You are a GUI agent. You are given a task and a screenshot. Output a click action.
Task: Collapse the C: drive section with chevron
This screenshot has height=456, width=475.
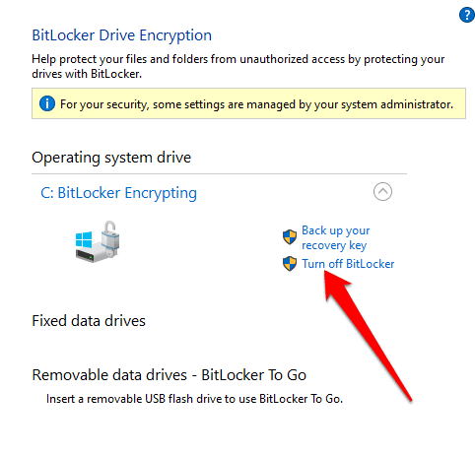[x=382, y=192]
